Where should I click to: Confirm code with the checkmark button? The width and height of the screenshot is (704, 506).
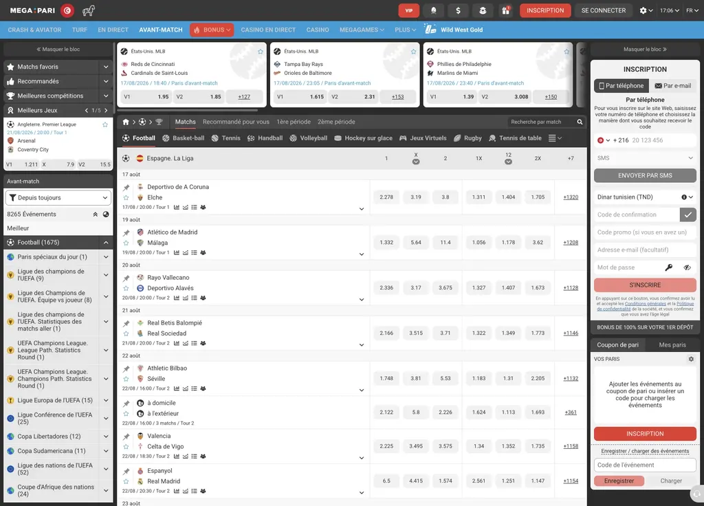point(687,214)
